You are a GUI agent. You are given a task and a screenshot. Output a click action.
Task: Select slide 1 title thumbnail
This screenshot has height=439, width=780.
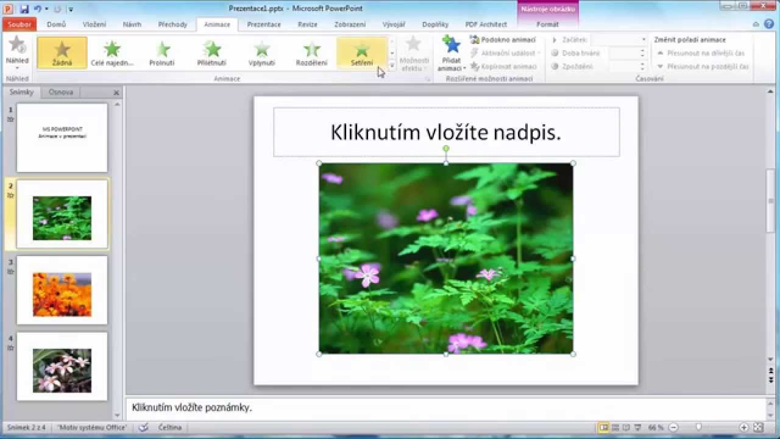click(62, 138)
